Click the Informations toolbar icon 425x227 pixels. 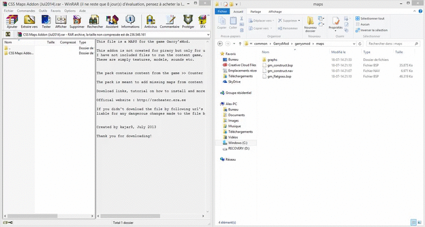point(130,20)
